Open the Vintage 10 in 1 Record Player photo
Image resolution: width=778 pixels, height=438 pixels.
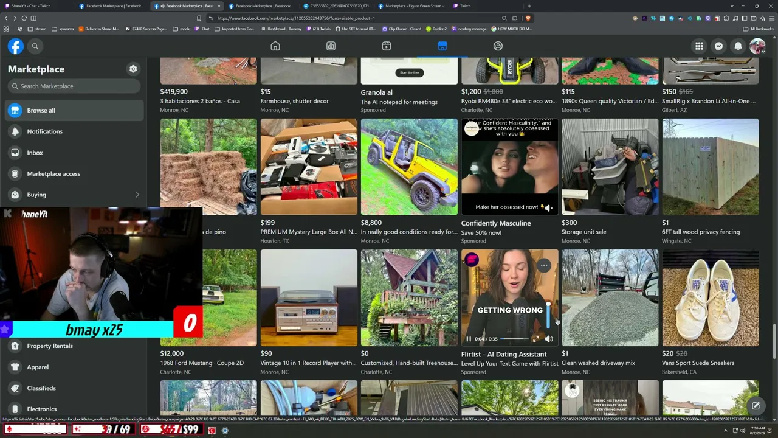coord(309,297)
